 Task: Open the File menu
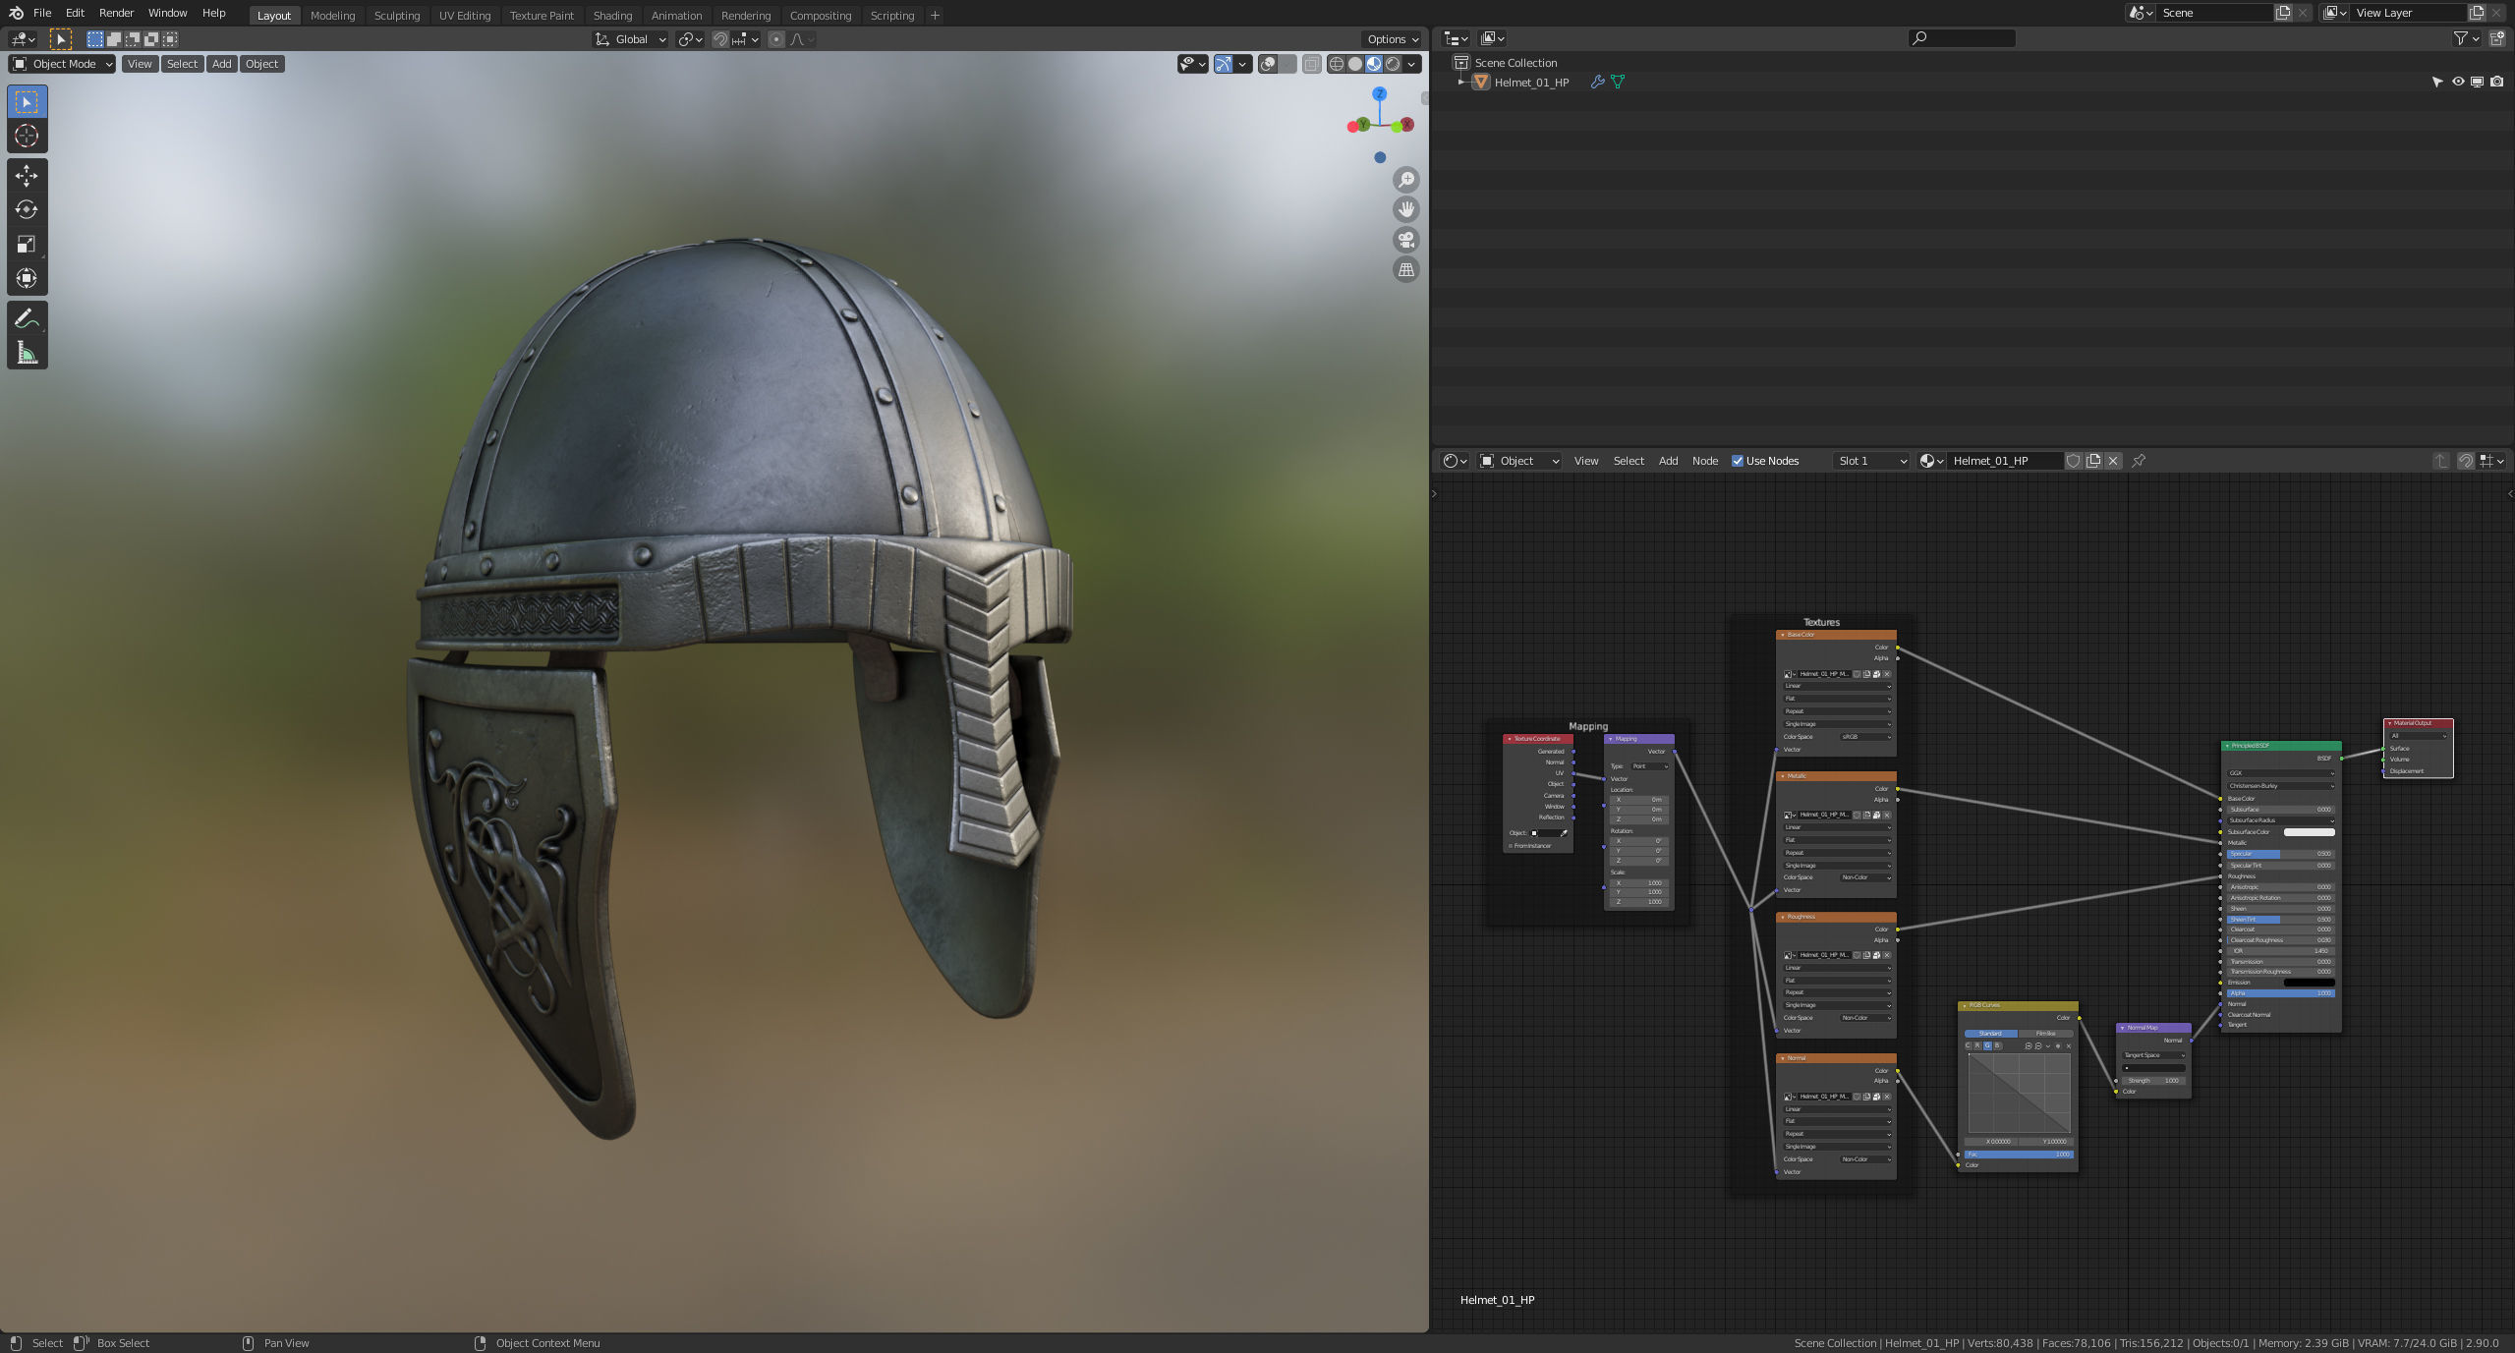(x=42, y=13)
